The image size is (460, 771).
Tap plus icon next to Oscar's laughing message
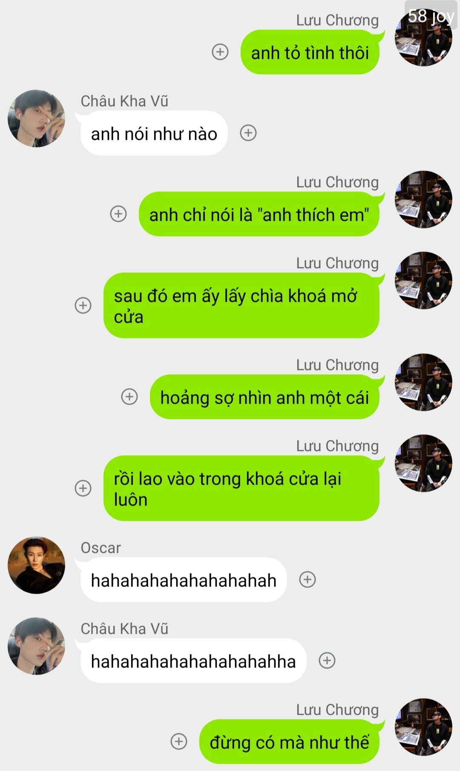[x=308, y=579]
